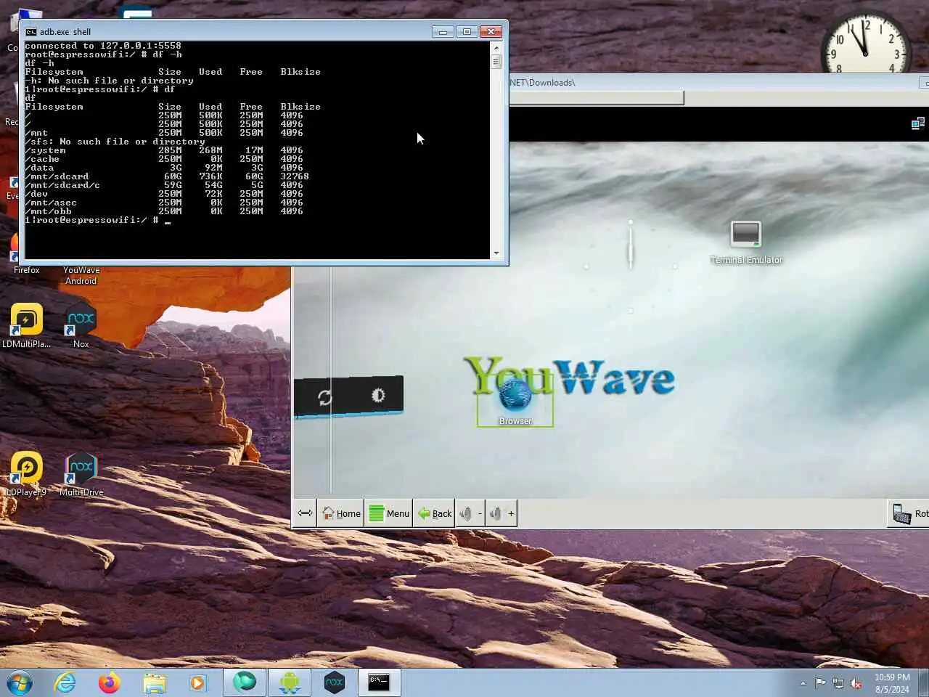Click the network screens icon in YouWave's top-right corner

pyautogui.click(x=918, y=123)
